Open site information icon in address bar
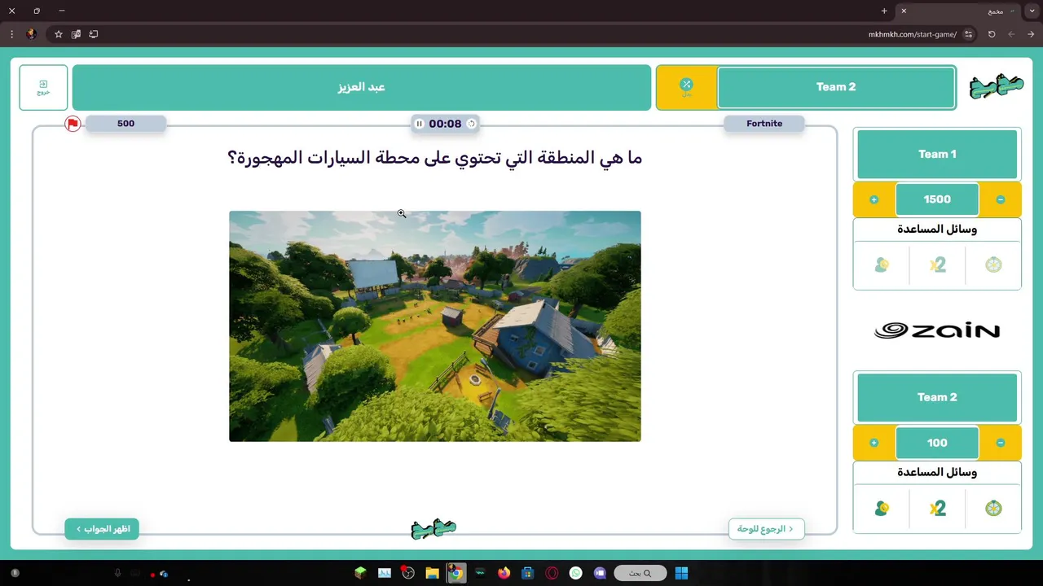Viewport: 1043px width, 586px height. click(968, 34)
